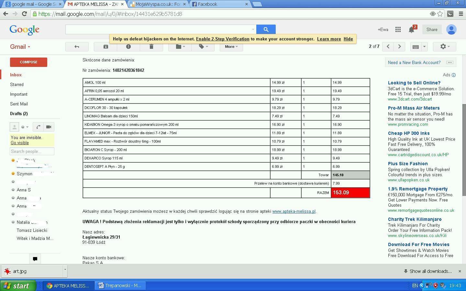Open the Sent Mail folder

tap(19, 104)
